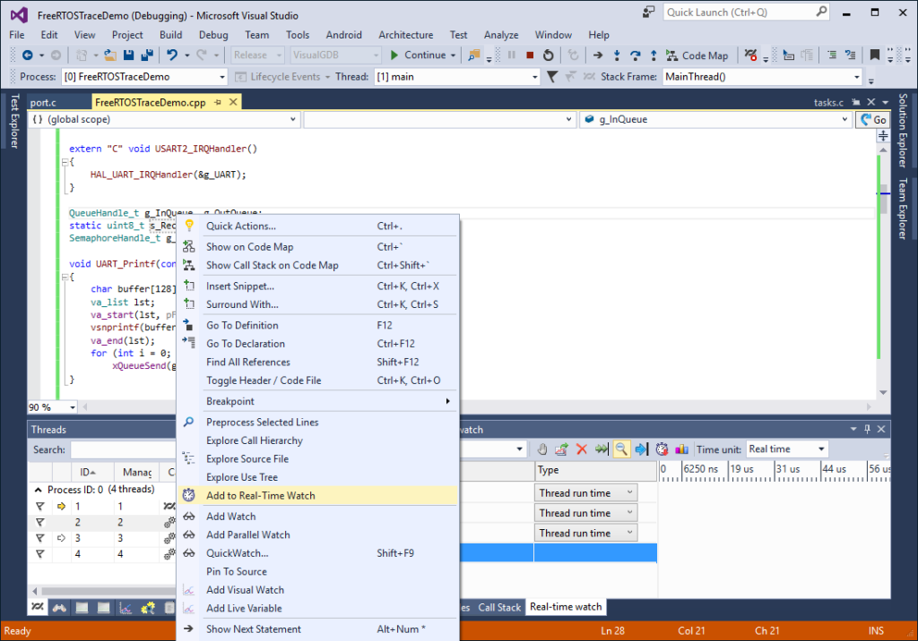Click the red X delete icon in Real-time watch
This screenshot has height=641, width=918.
580,449
